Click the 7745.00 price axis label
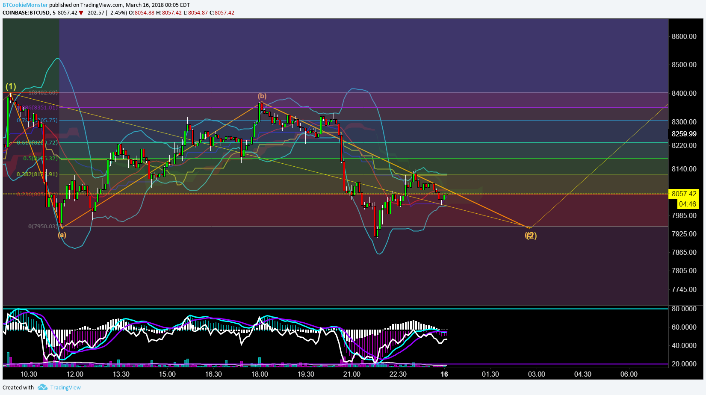 (684, 289)
